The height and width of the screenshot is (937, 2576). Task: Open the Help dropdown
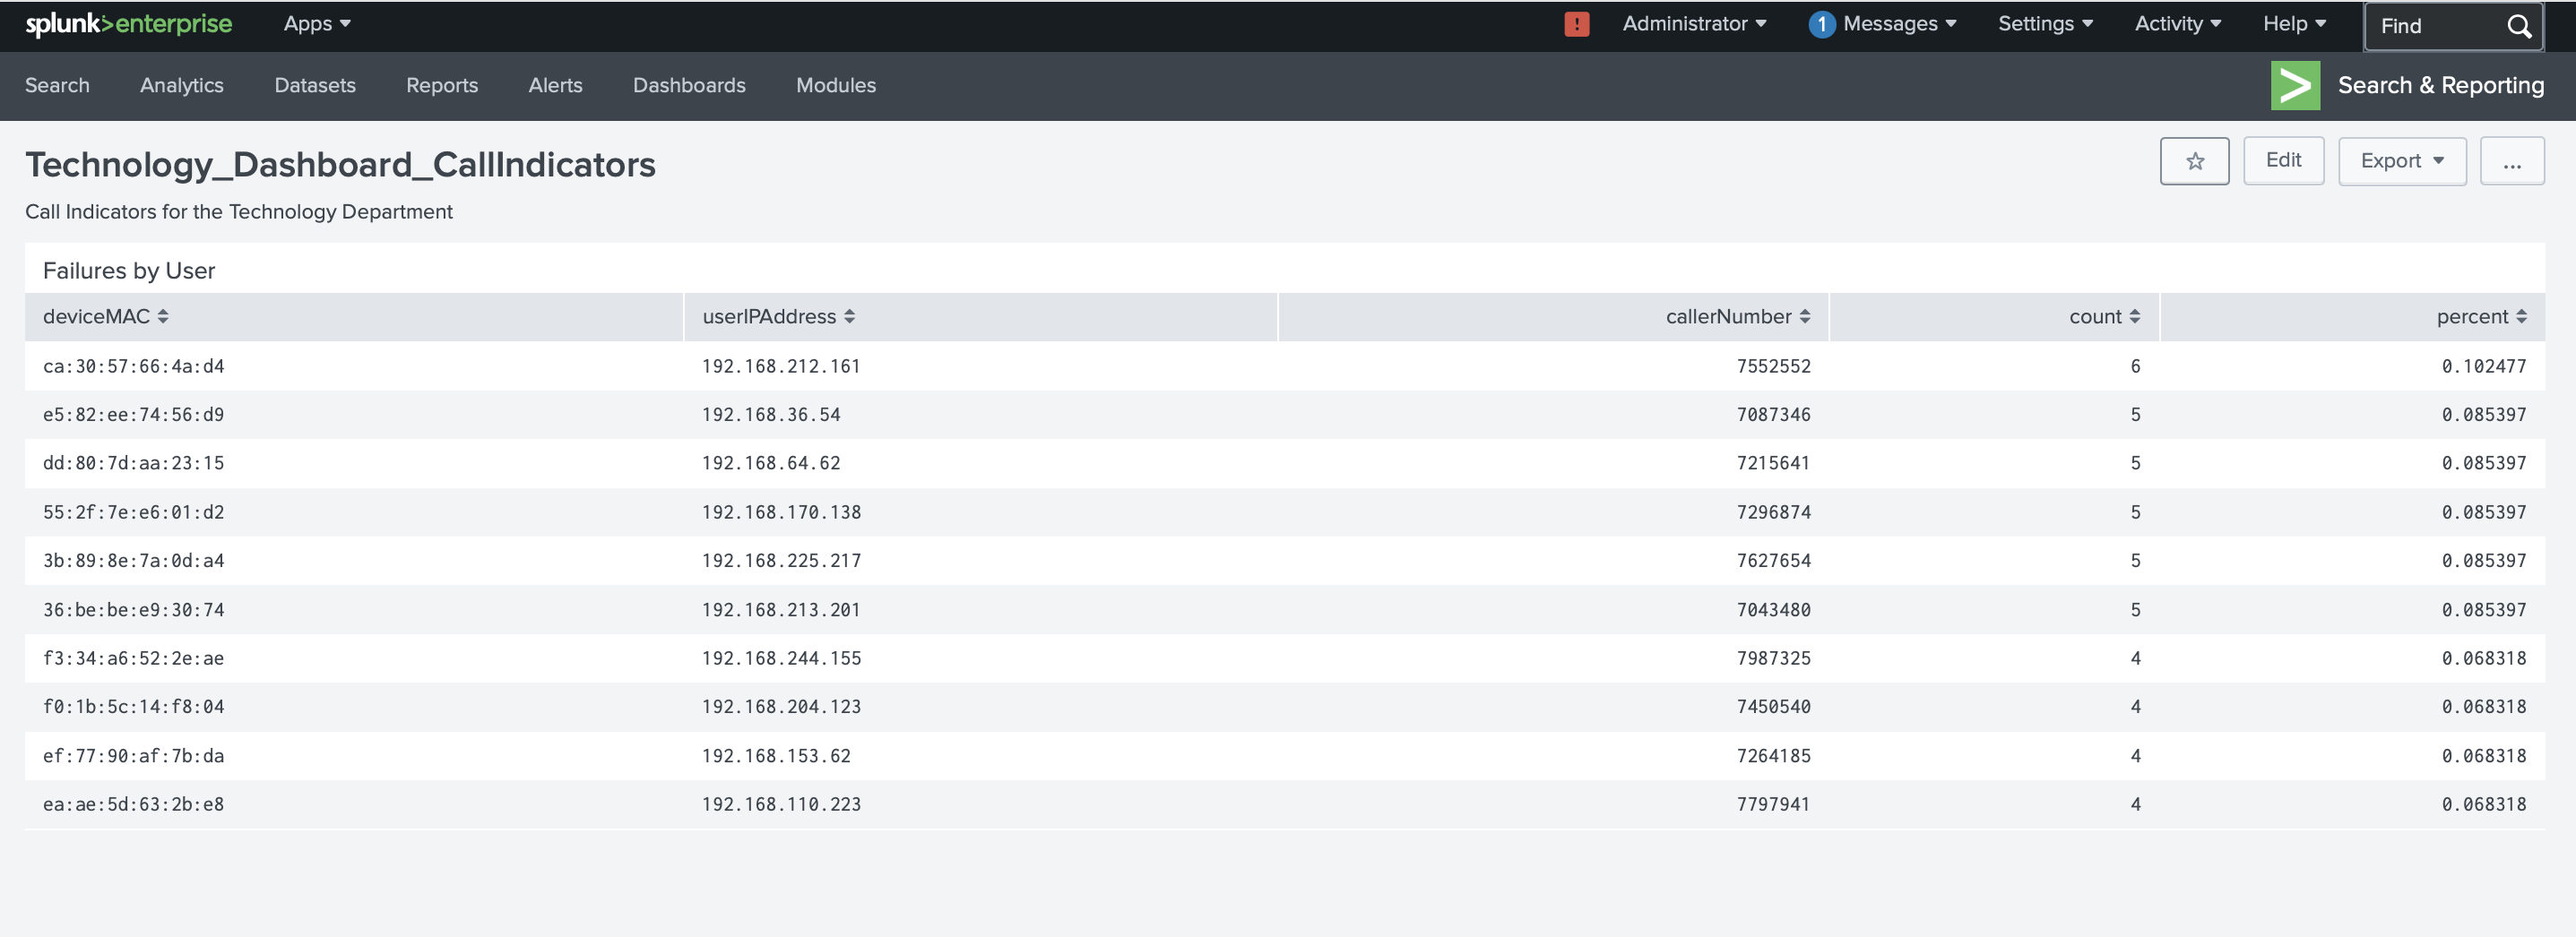point(2294,24)
